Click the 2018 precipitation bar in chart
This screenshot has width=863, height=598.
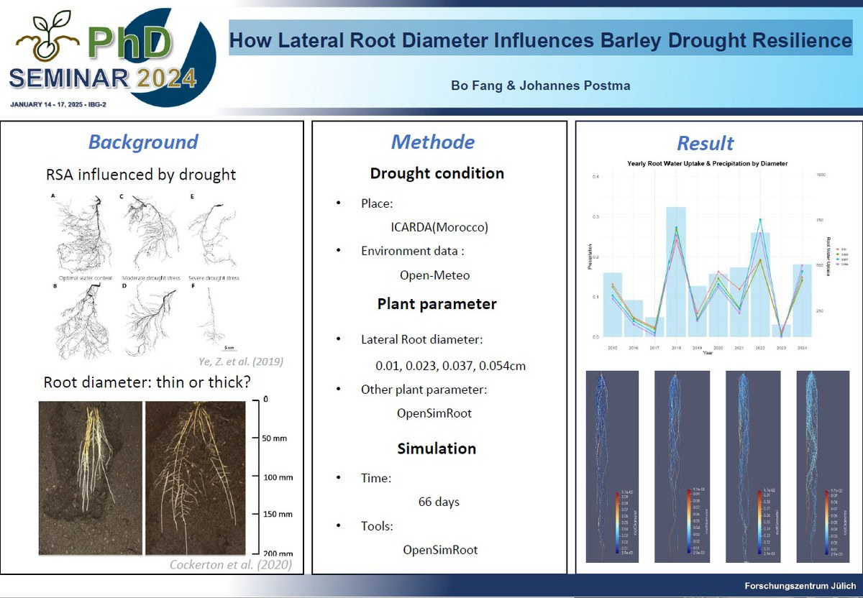click(675, 272)
